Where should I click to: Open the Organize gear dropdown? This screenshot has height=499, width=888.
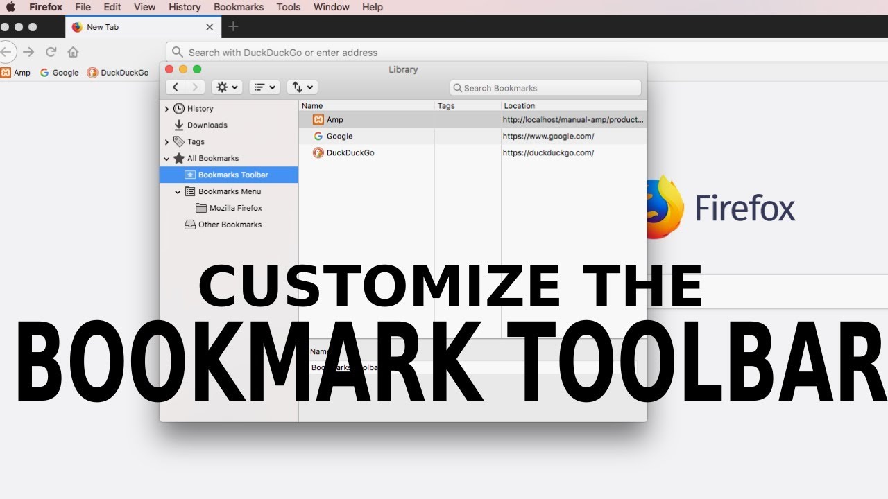[227, 87]
